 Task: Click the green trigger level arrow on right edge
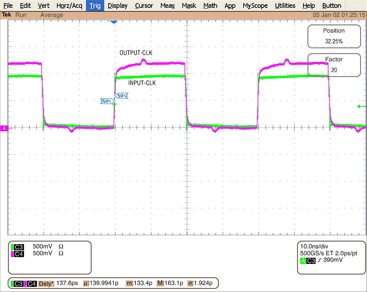point(361,106)
